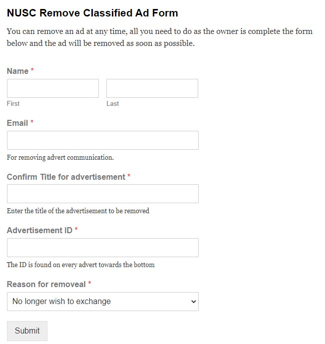Open the Reason for removal dropdown
Viewport: 325px width, 344px height.
(103, 302)
